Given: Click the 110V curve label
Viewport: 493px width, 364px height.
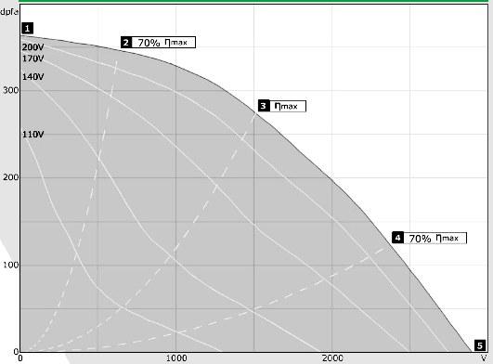Looking at the screenshot, I should click(x=33, y=135).
